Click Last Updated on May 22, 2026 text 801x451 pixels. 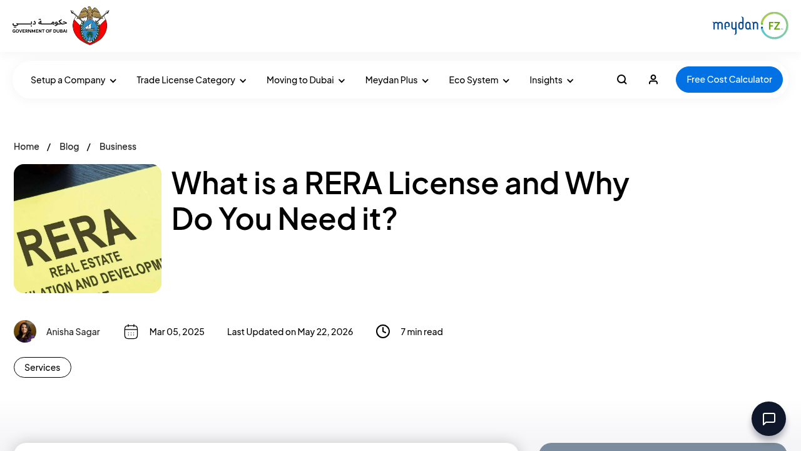coord(290,331)
